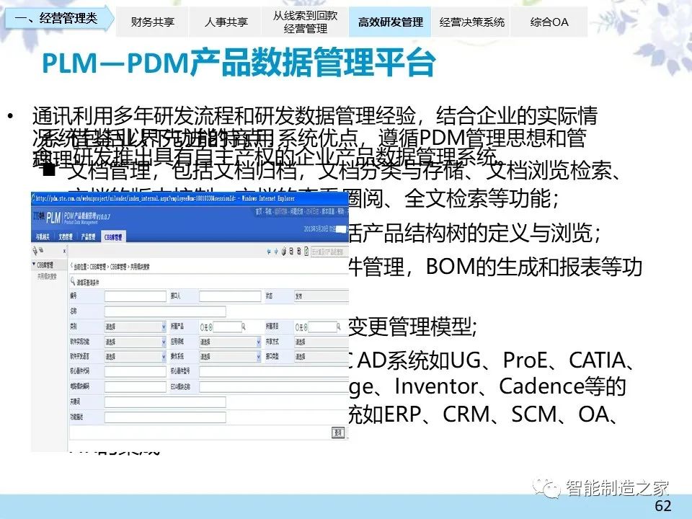Click the EDA模块名称 input field
This screenshot has width=692, height=519.
pos(274,387)
